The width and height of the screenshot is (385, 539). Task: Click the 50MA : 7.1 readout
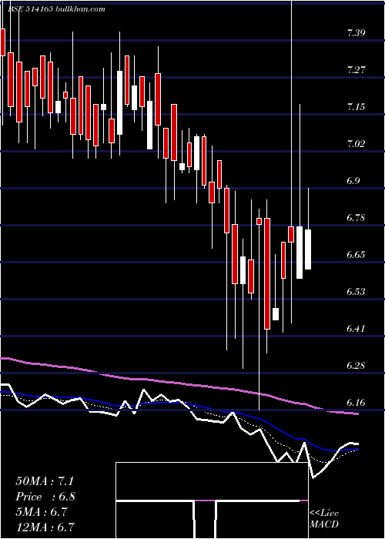[45, 481]
